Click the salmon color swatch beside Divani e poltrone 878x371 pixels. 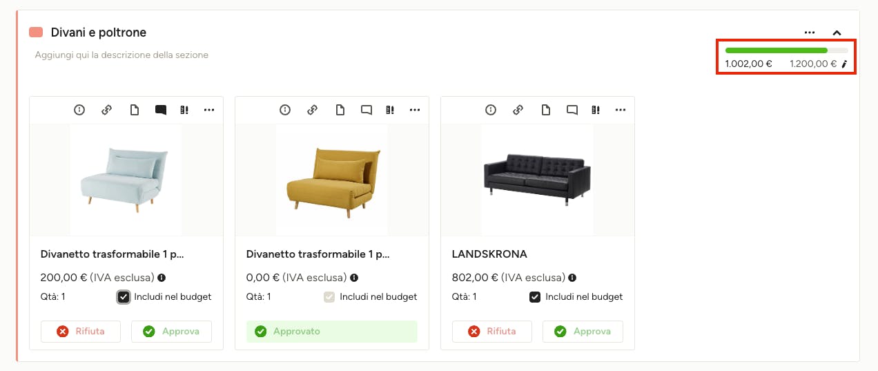tap(36, 32)
